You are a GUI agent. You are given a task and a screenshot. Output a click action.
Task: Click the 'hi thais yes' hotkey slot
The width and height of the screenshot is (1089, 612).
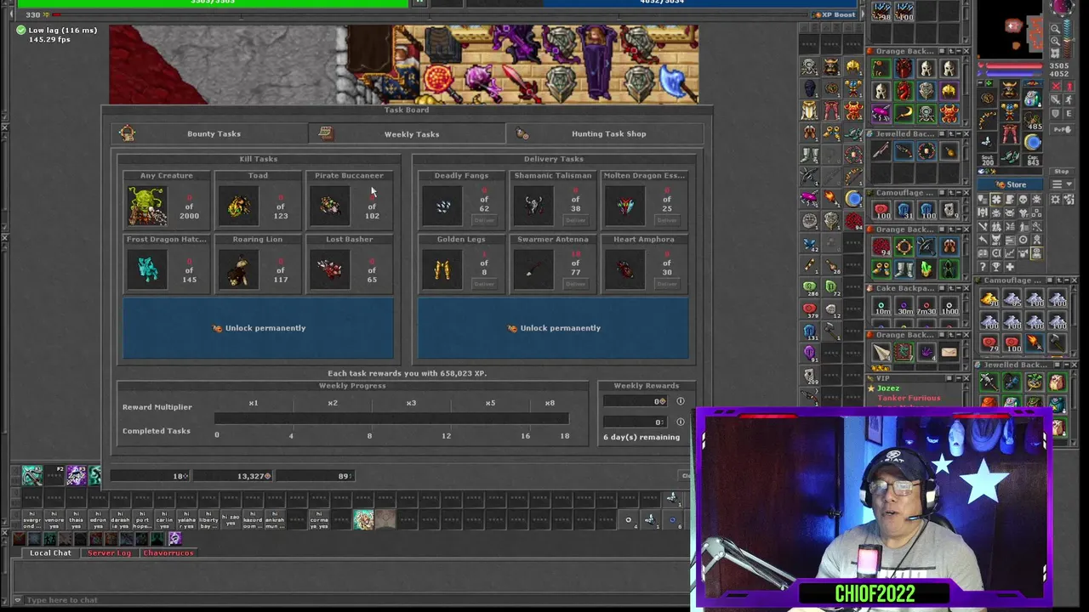click(x=76, y=519)
